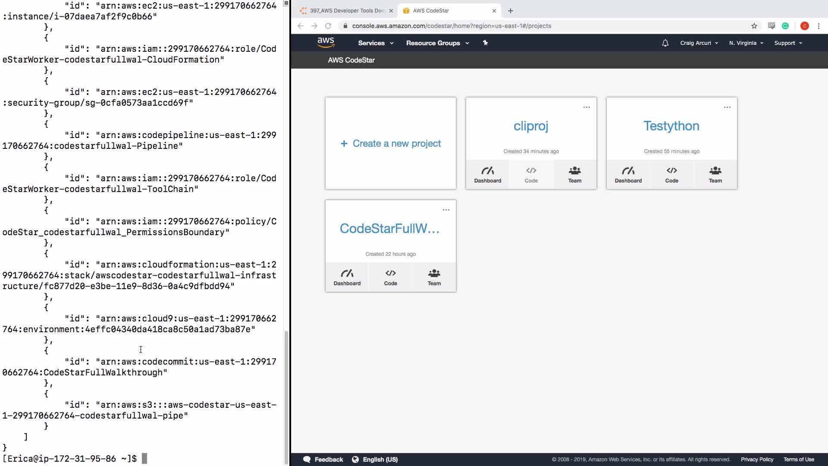Image resolution: width=828 pixels, height=466 pixels.
Task: Click the AWS logo home icon
Action: coord(326,42)
